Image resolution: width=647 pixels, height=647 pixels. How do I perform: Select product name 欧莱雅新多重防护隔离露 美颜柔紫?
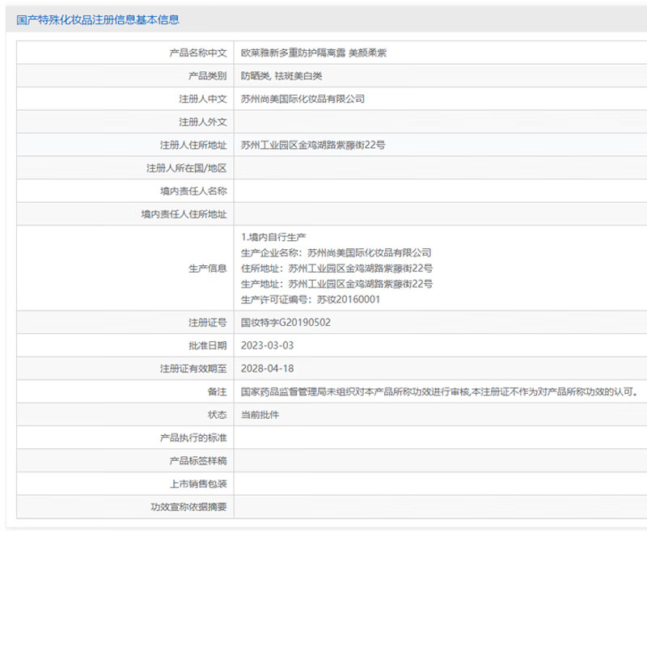[x=314, y=53]
